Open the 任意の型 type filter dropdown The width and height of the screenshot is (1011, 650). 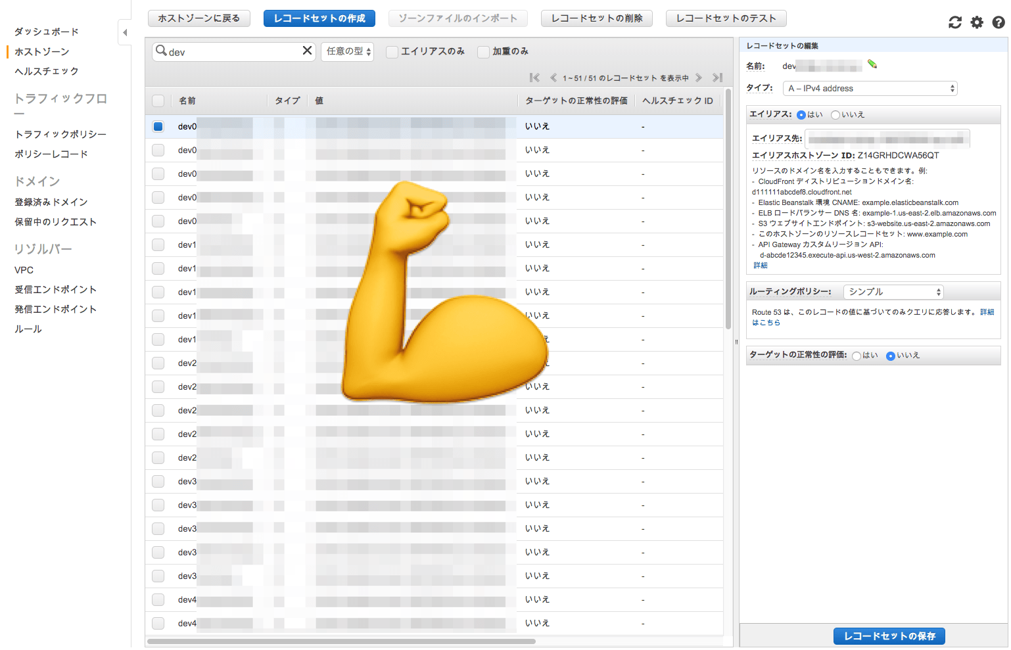pyautogui.click(x=347, y=51)
